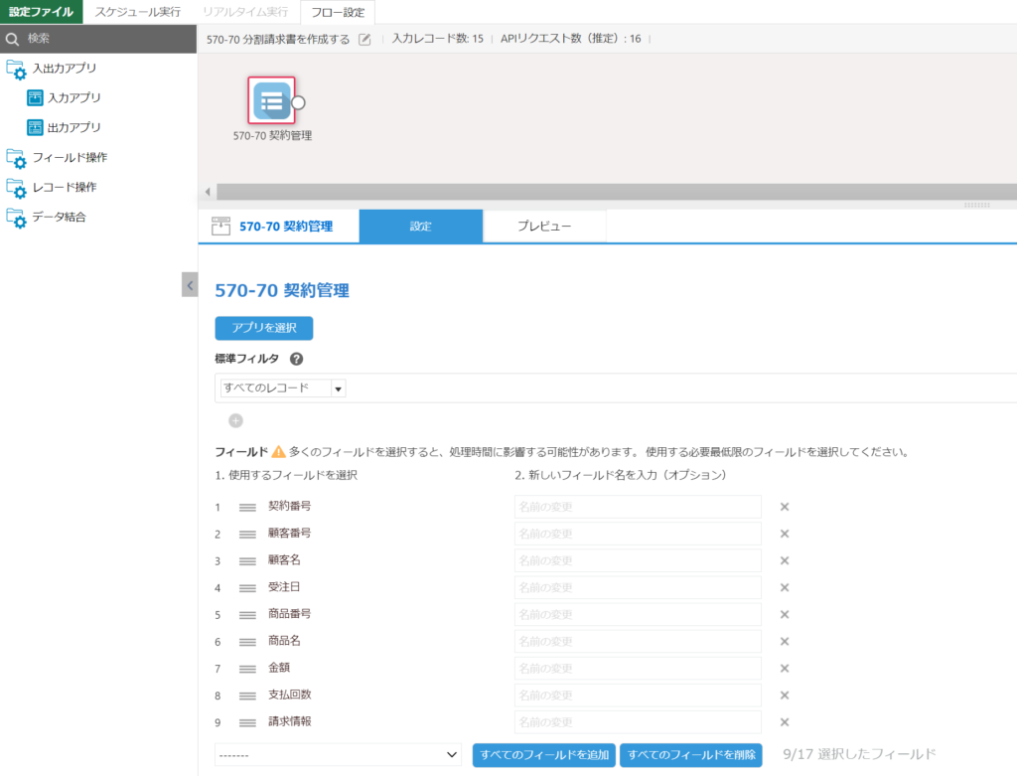Click the 名前の変更 field for 契約番号

click(x=637, y=506)
